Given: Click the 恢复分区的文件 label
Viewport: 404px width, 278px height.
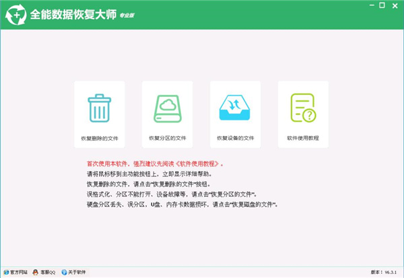Looking at the screenshot, I should 168,139.
